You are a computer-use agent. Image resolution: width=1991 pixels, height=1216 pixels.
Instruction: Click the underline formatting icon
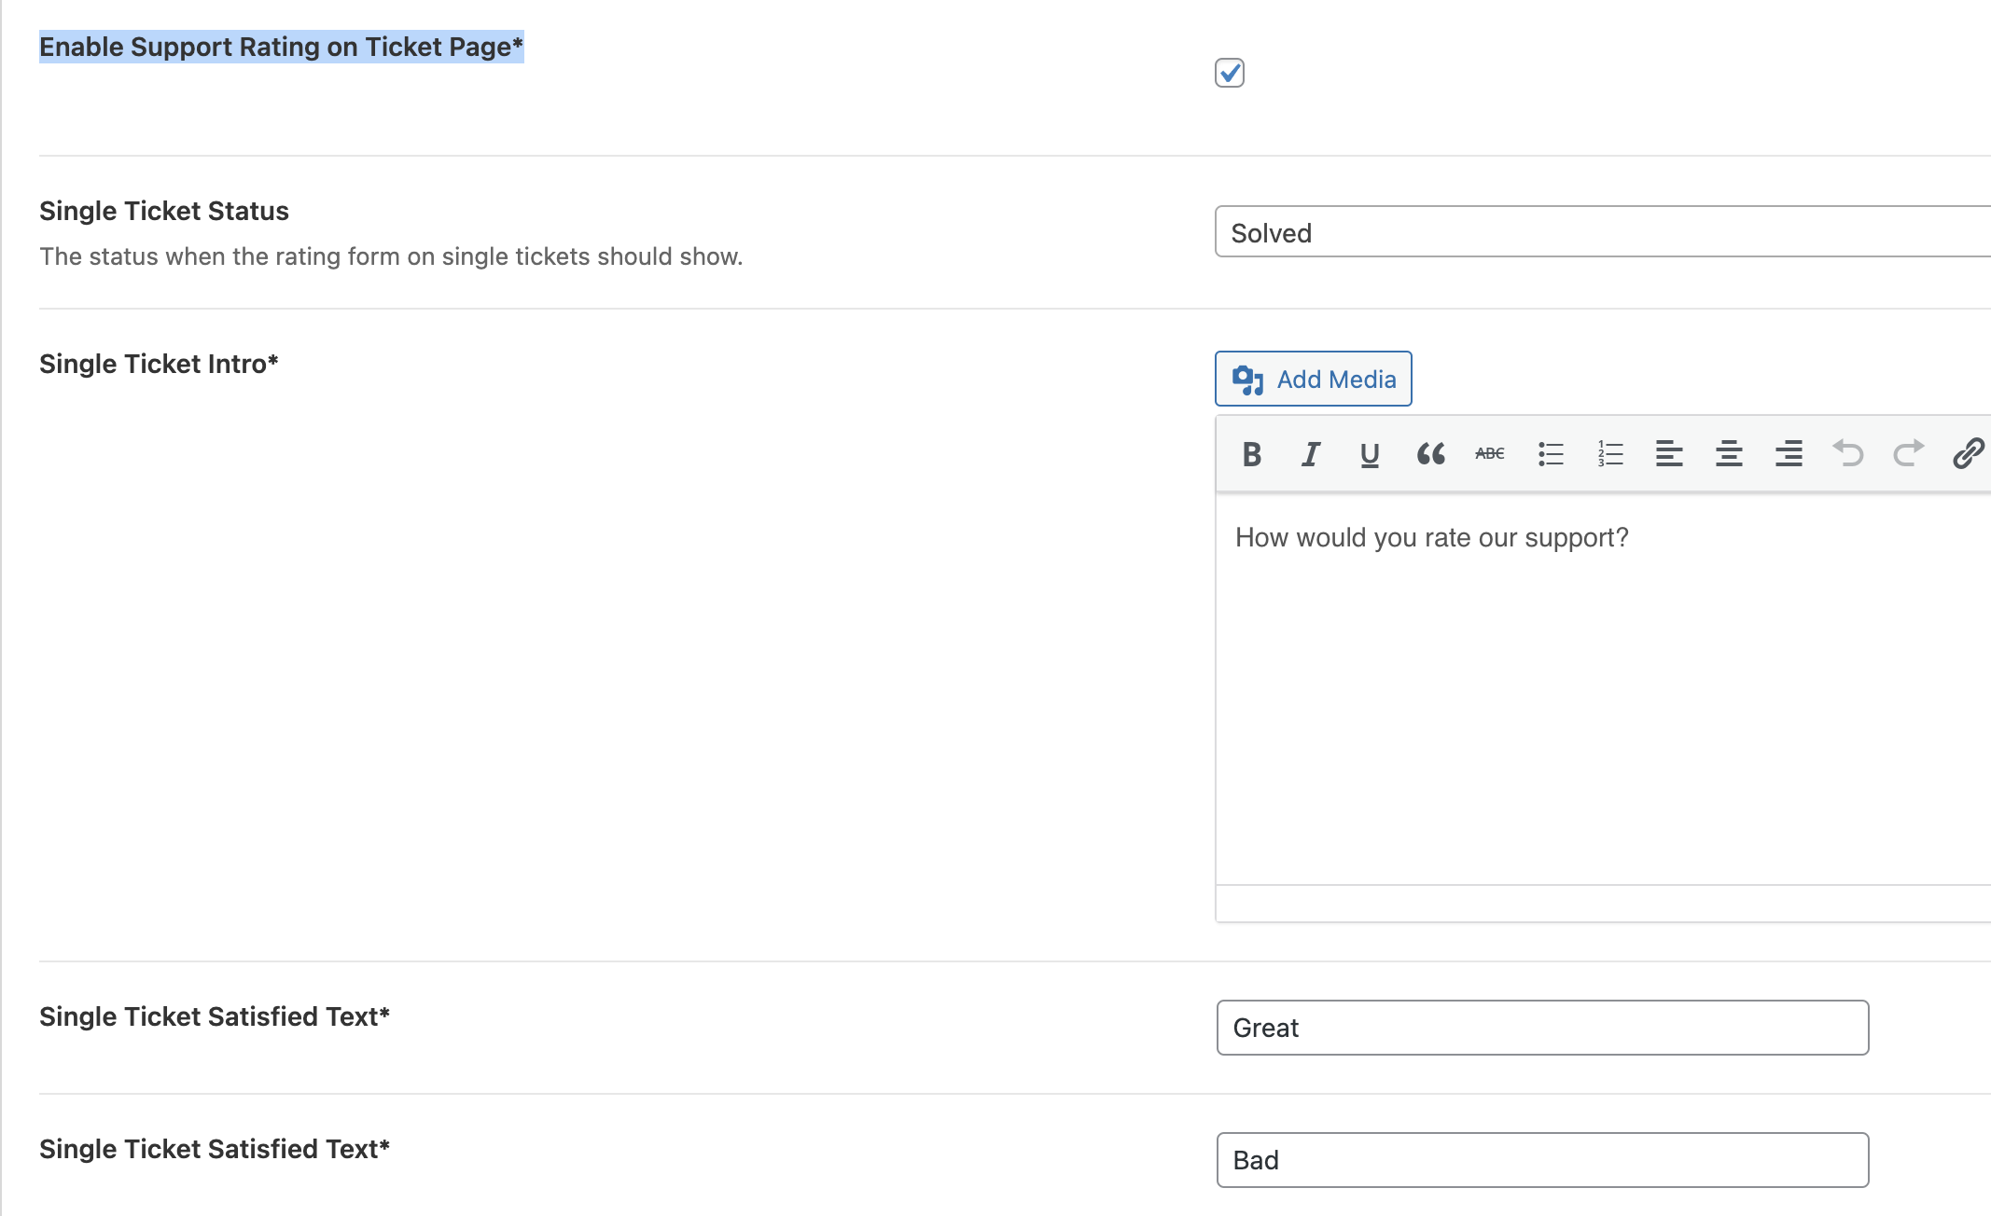(x=1370, y=454)
